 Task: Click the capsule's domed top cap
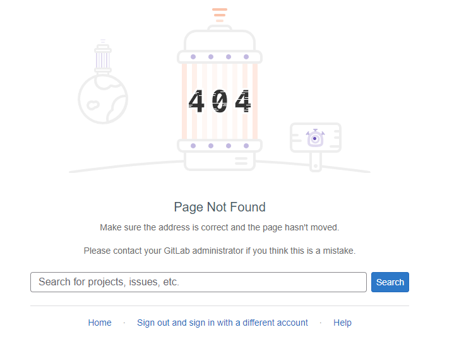pyautogui.click(x=220, y=39)
